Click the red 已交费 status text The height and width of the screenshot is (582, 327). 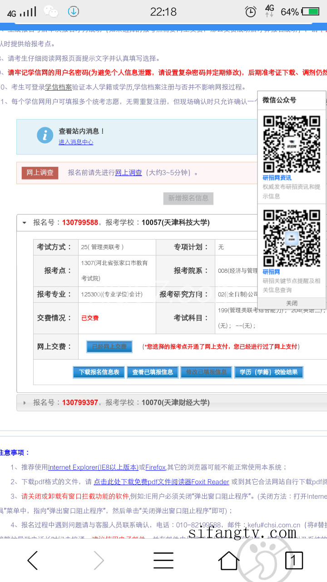90,318
